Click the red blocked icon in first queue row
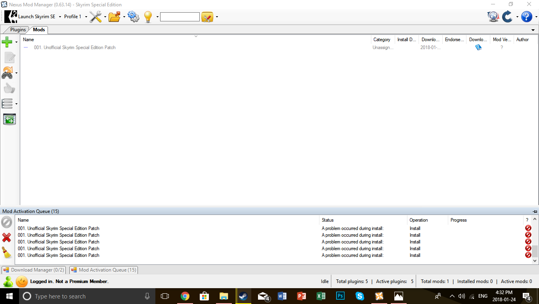 pos(528,228)
